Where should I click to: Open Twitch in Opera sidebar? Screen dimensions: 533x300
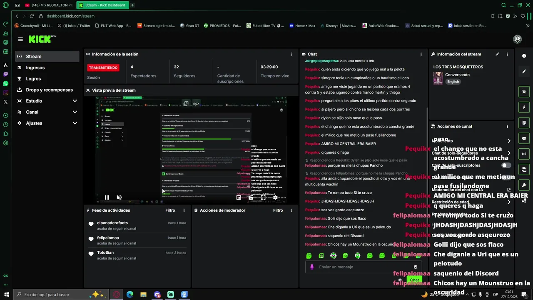click(5, 75)
